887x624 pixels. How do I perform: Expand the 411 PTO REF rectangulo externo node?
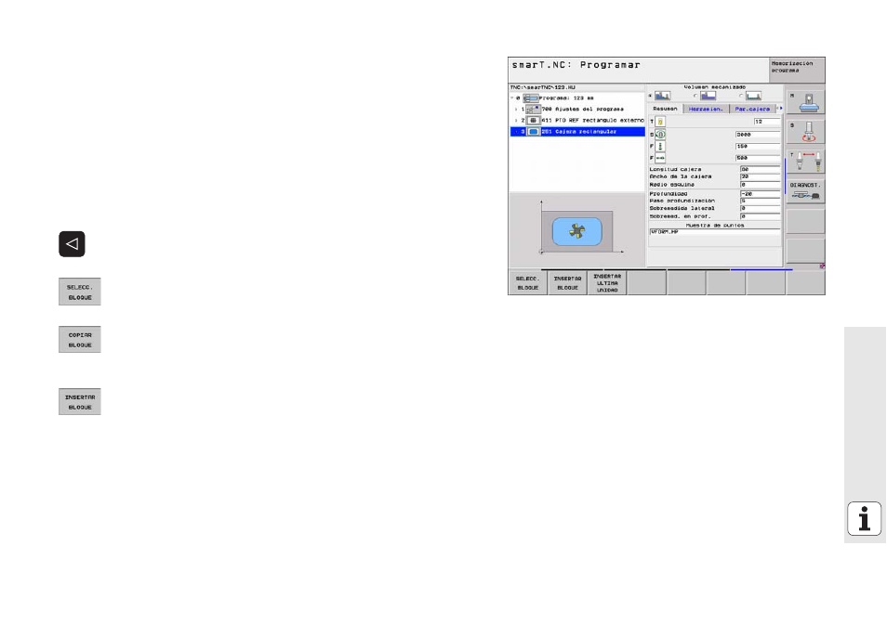[516, 121]
